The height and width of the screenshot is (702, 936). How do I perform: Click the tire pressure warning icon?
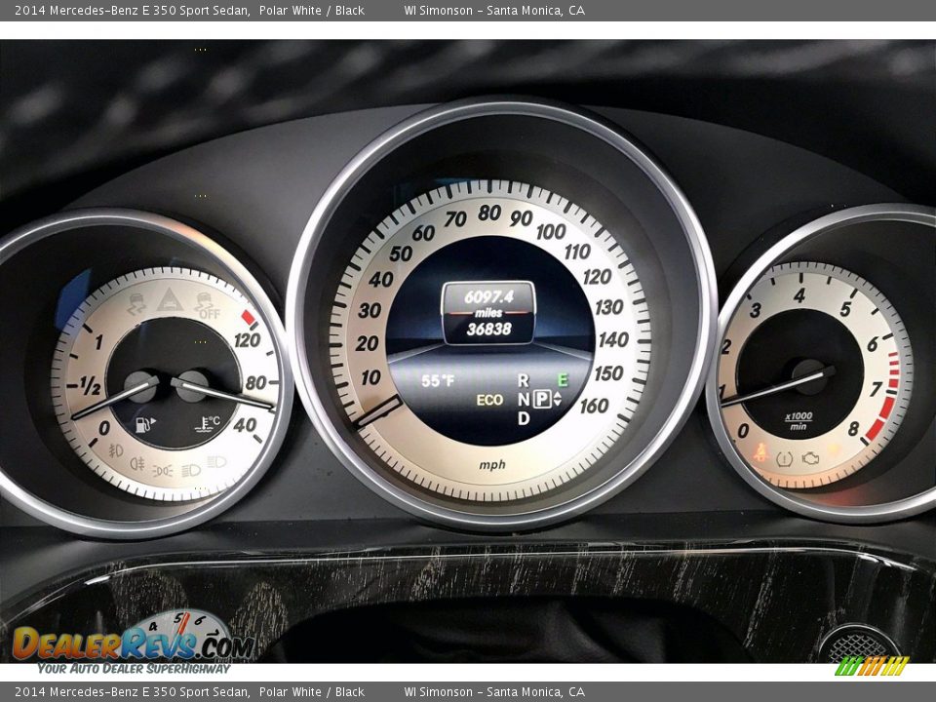click(x=784, y=458)
